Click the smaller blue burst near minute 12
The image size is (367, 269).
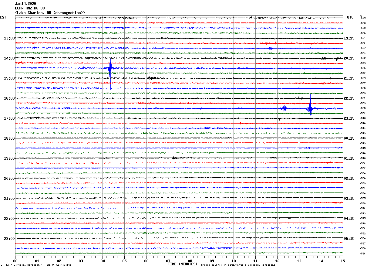point(284,108)
